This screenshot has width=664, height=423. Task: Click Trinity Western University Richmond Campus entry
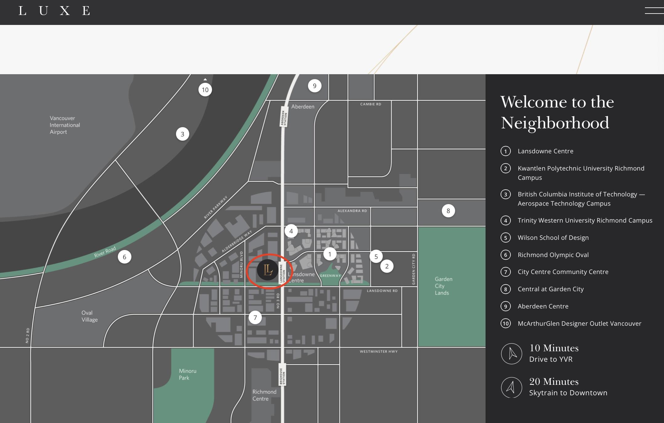click(x=585, y=220)
